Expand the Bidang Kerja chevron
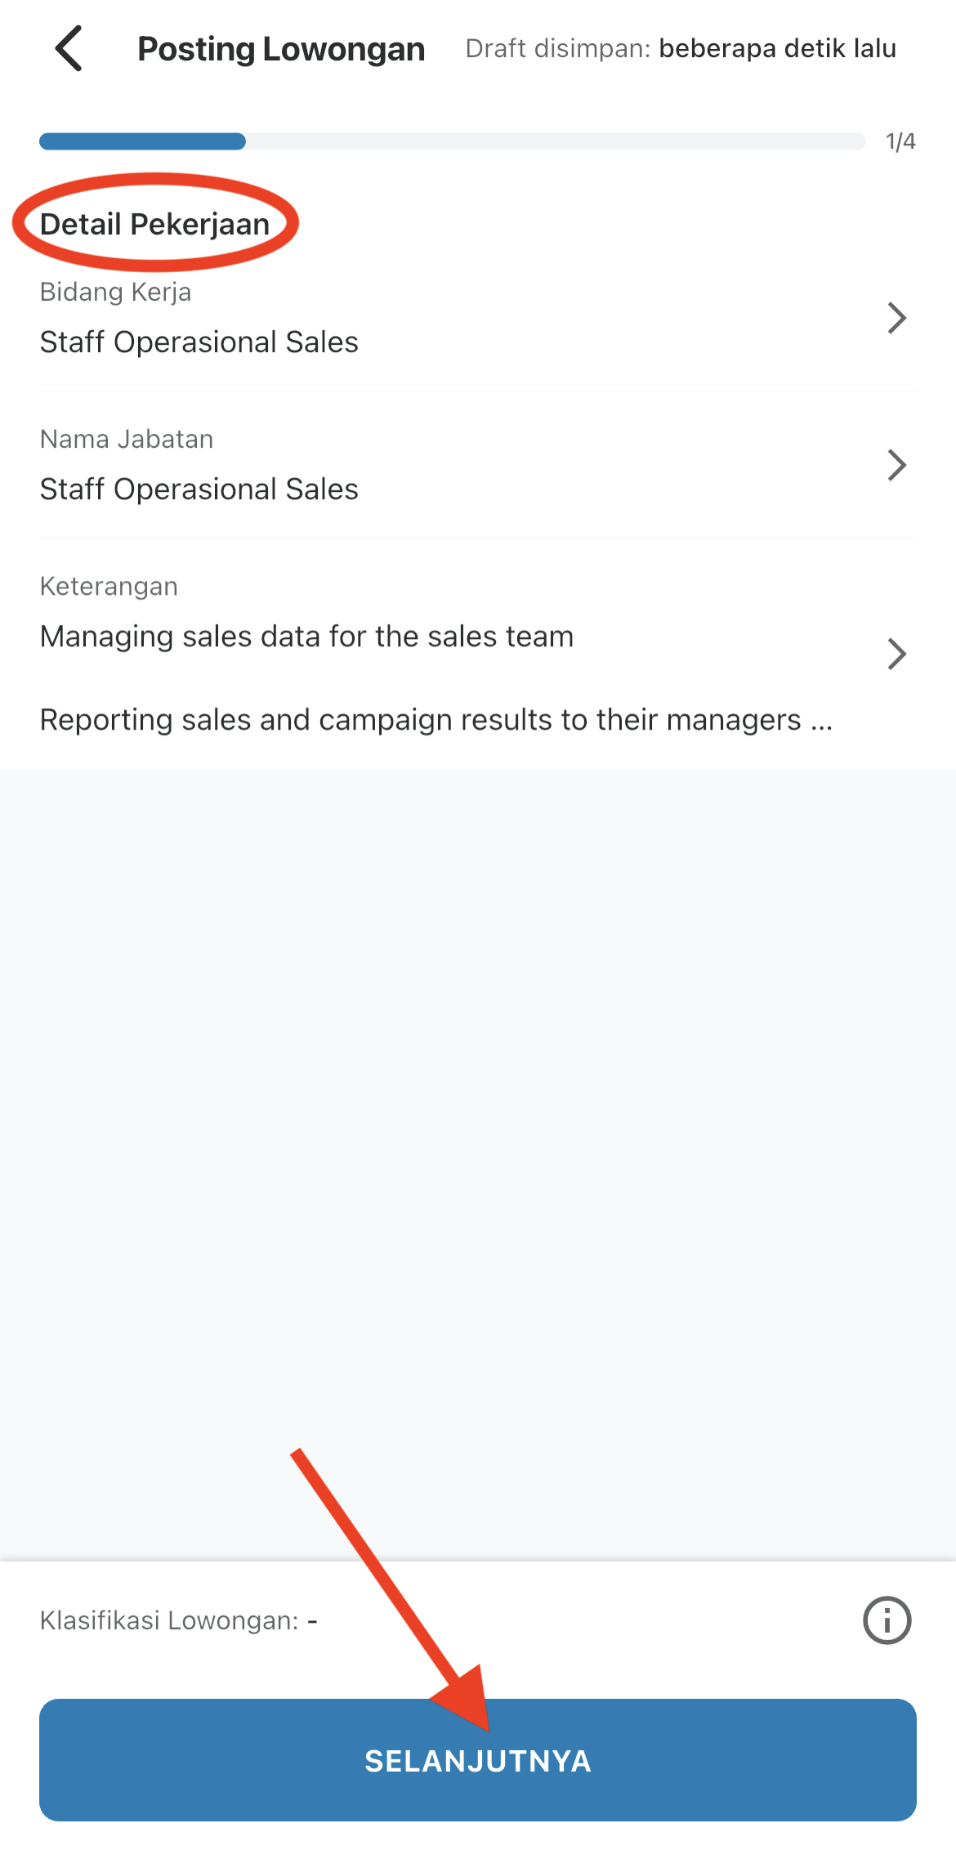Viewport: 956px width, 1850px height. tap(896, 318)
